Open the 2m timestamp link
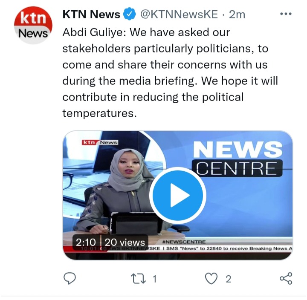Screen dimensions: 307x300 pos(237,14)
